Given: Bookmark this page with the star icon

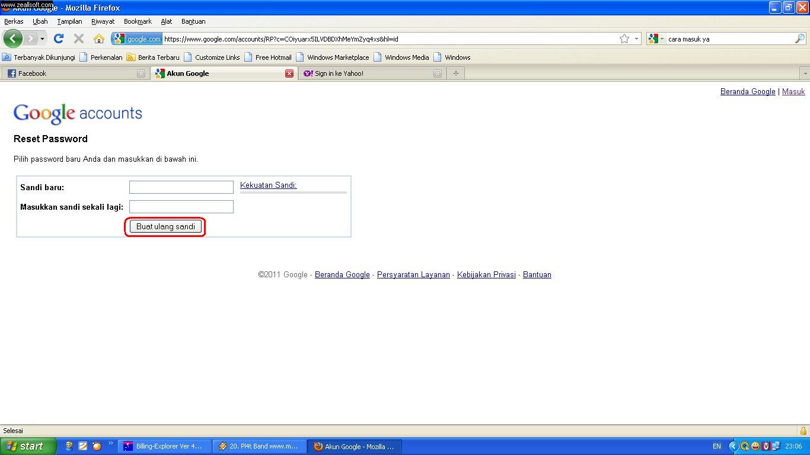Looking at the screenshot, I should [x=624, y=39].
